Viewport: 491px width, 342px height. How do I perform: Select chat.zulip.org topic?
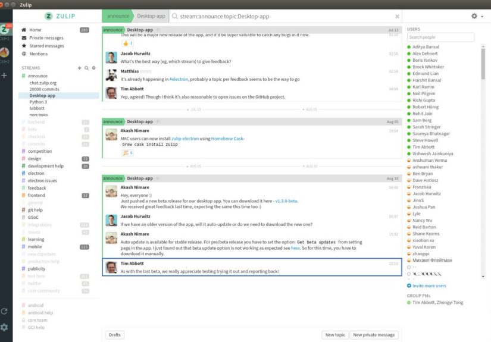pos(43,83)
